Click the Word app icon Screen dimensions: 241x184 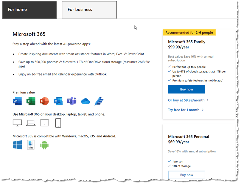pyautogui.click(x=17, y=101)
